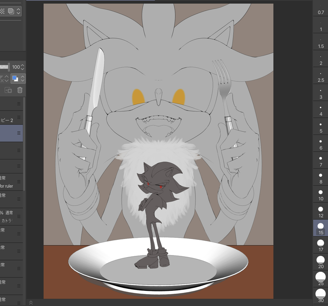
Task: Select the 2.5 brush size preset
Action: click(321, 76)
